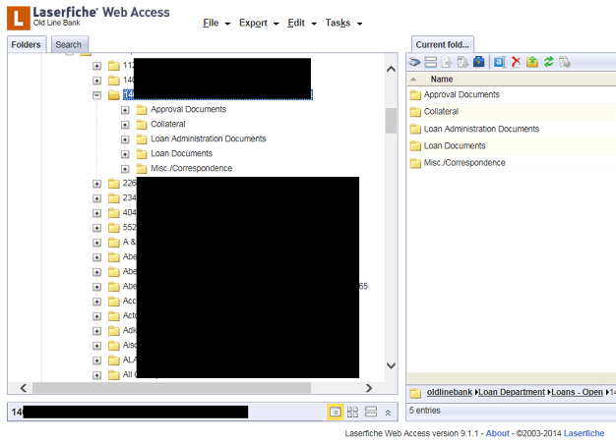
Task: Expand Approval Documents in the folder tree
Action: click(x=125, y=110)
